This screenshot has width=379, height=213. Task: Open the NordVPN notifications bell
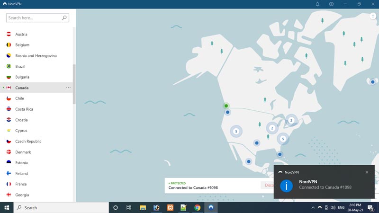click(317, 4)
